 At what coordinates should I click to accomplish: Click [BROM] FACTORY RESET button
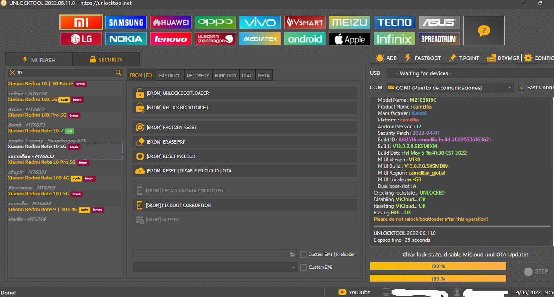tap(245, 128)
